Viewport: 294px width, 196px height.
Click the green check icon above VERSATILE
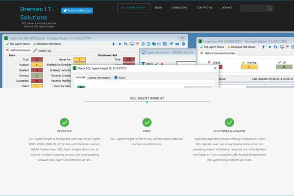click(x=64, y=122)
